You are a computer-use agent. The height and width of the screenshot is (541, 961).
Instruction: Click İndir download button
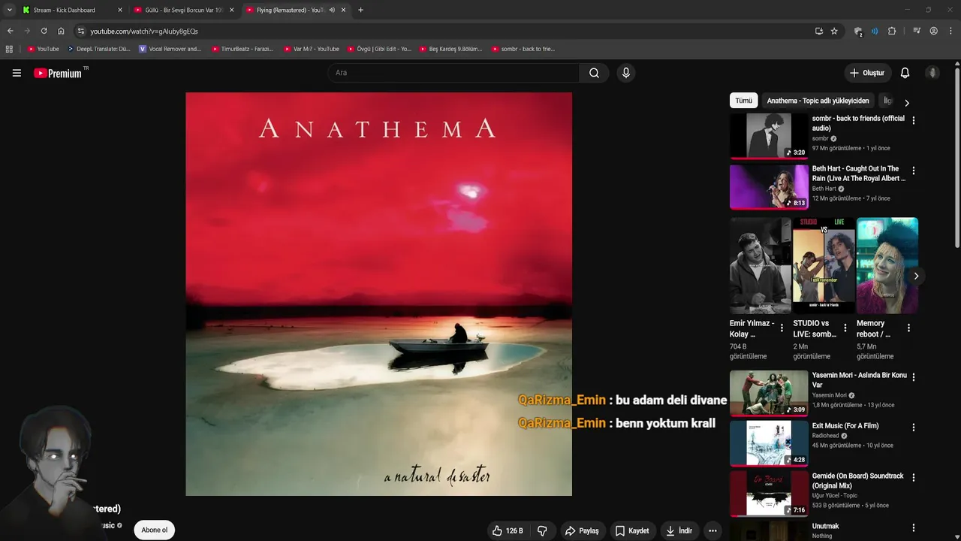[x=679, y=530]
